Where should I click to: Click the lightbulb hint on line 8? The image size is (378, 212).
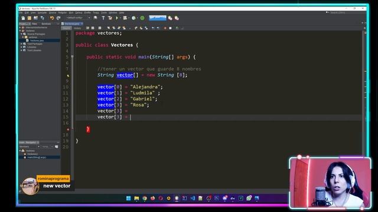68,75
